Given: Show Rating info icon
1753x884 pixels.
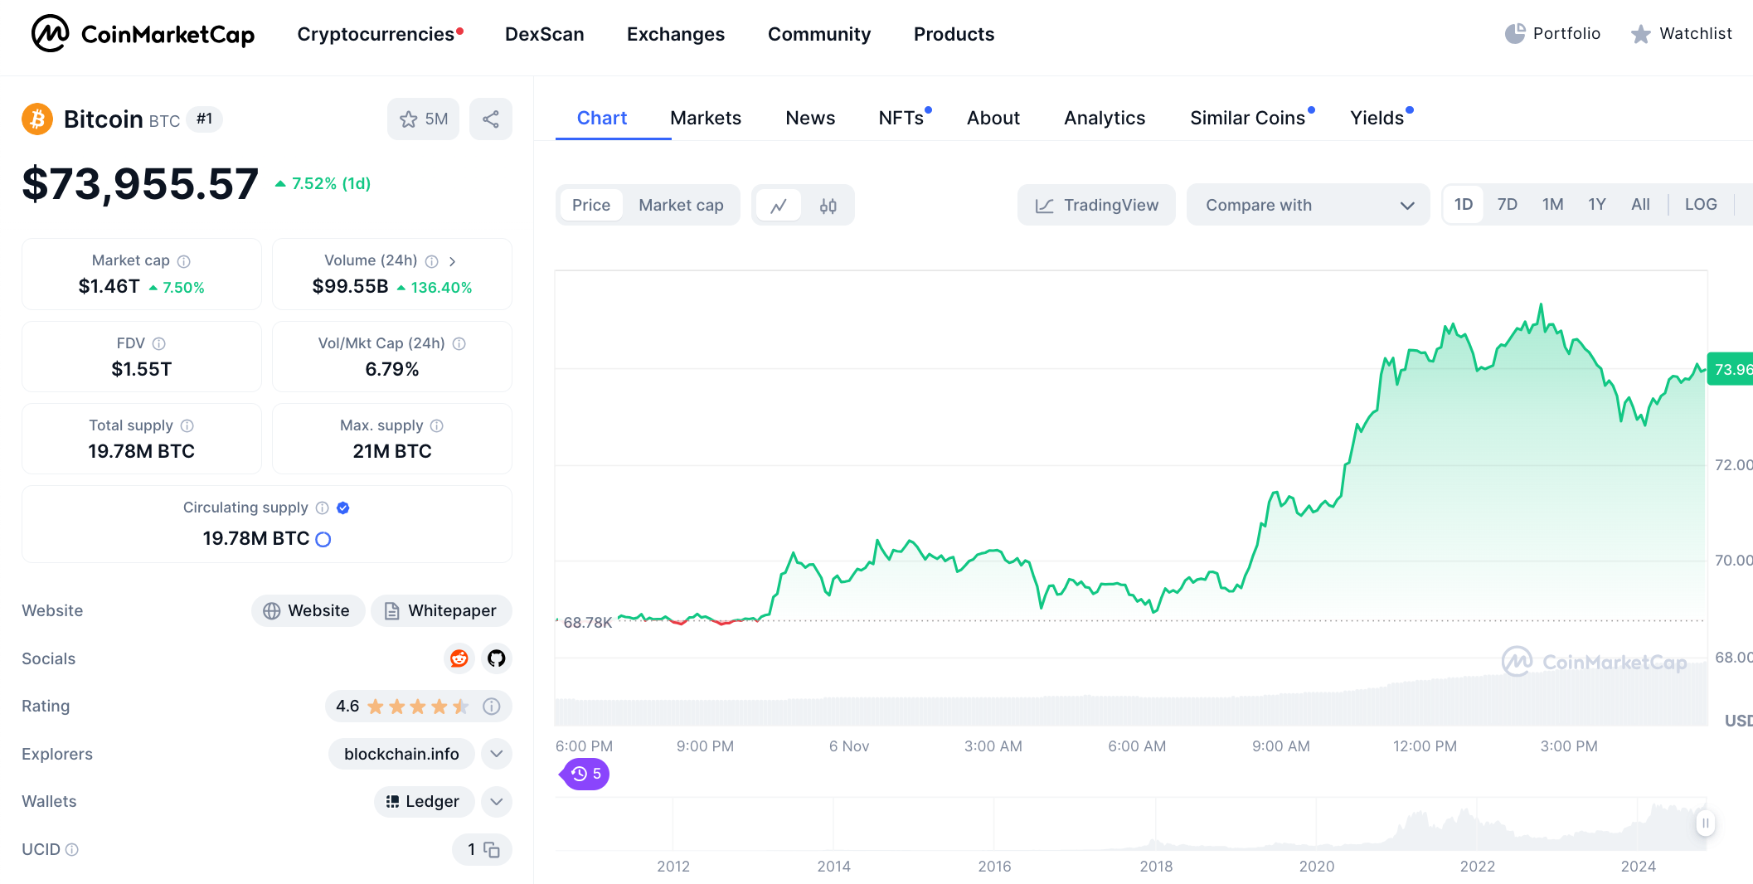Looking at the screenshot, I should [492, 707].
